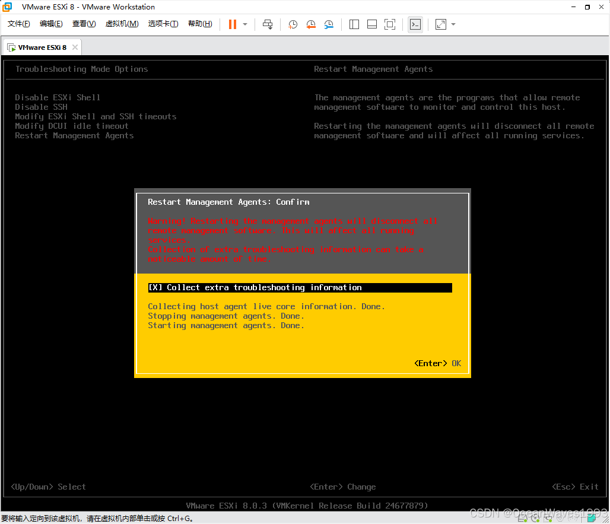The width and height of the screenshot is (610, 524).
Task: Open the 查看(V) menu
Action: click(x=84, y=24)
